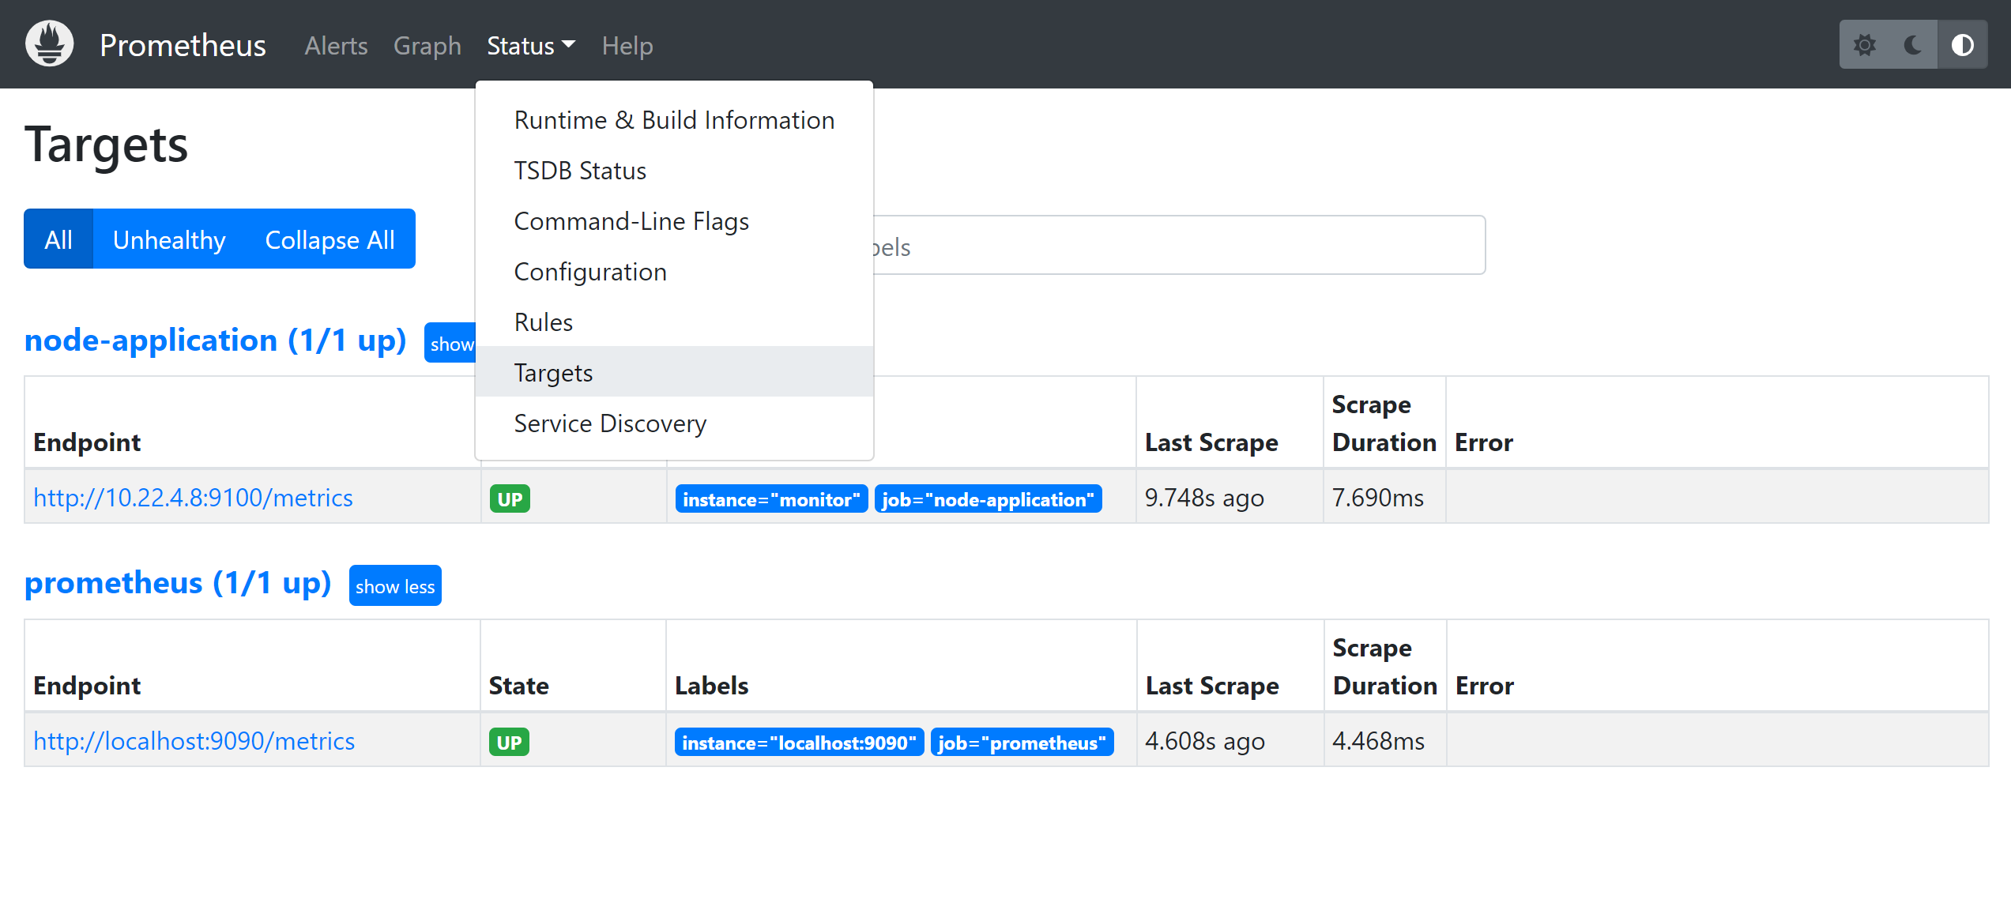Open http://localhost:9090/metrics endpoint link
The image size is (2011, 899).
click(194, 741)
